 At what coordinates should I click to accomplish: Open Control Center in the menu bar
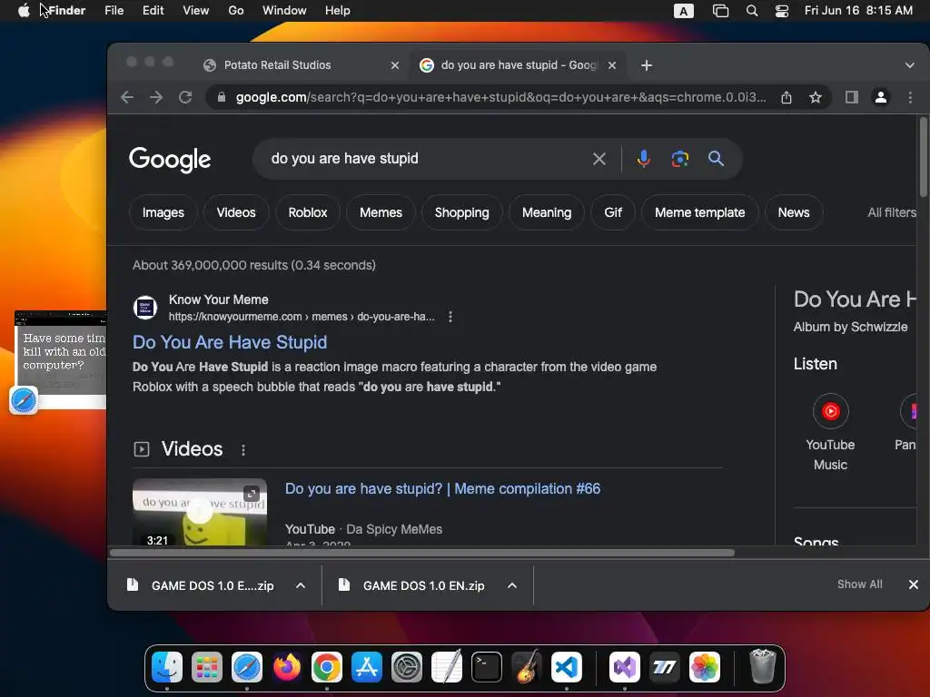pyautogui.click(x=782, y=11)
